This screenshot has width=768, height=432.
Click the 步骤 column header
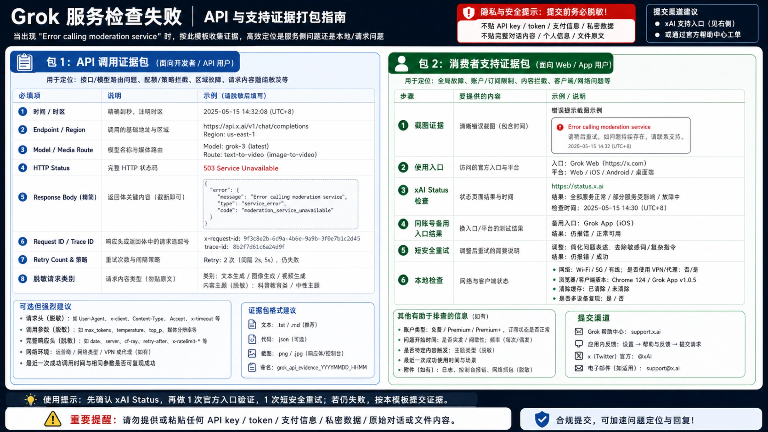(407, 96)
